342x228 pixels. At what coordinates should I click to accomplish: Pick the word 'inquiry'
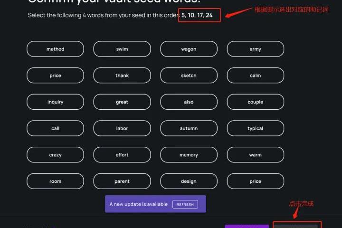[x=55, y=102]
